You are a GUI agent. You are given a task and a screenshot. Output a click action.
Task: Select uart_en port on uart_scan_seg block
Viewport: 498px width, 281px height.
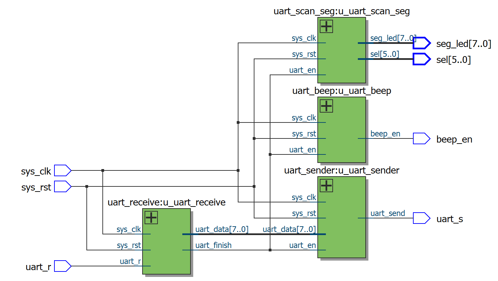click(x=302, y=70)
